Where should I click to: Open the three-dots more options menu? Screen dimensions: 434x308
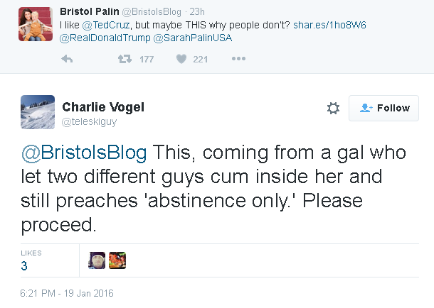(238, 59)
